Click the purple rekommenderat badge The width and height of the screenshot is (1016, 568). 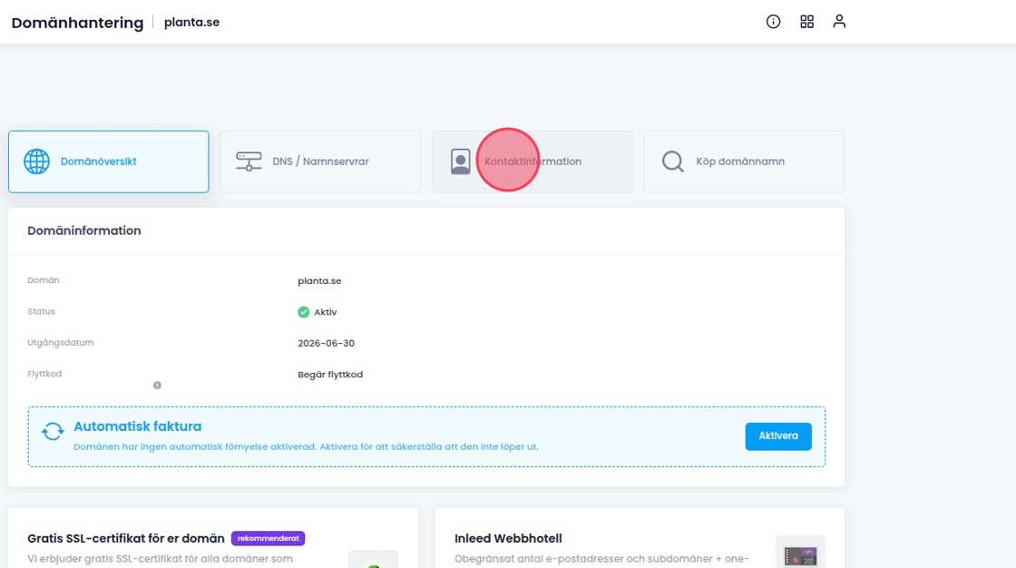click(268, 538)
